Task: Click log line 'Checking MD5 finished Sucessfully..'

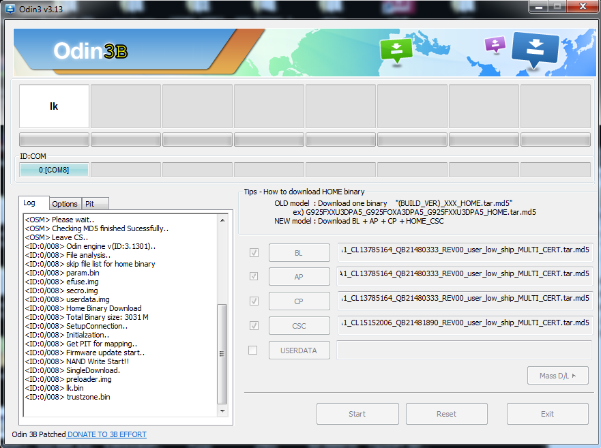Action: coord(97,228)
